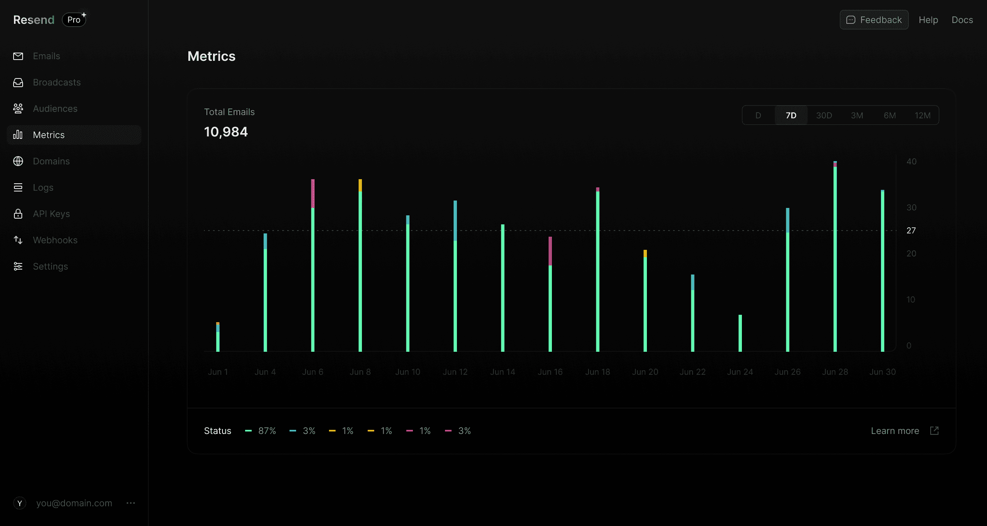Click the Metrics bar chart icon
987x526 pixels.
coord(18,135)
